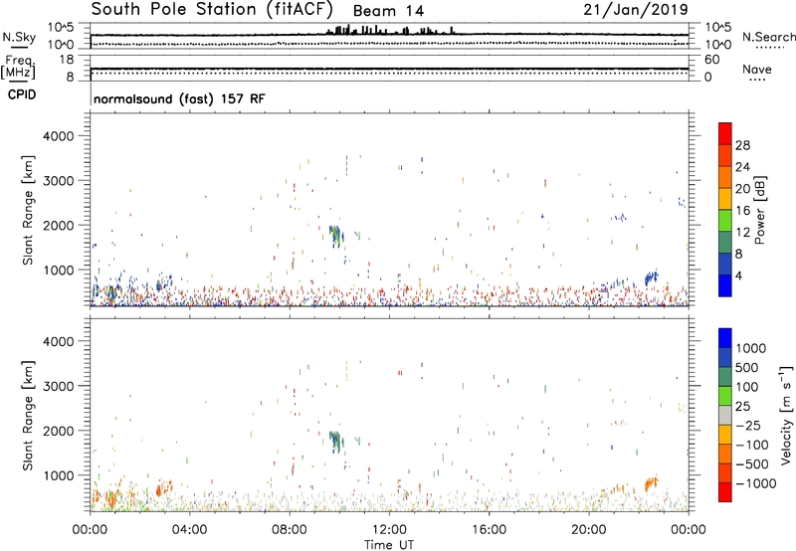Click the red top of the power color bar
The height and width of the screenshot is (551, 796).
point(725,133)
